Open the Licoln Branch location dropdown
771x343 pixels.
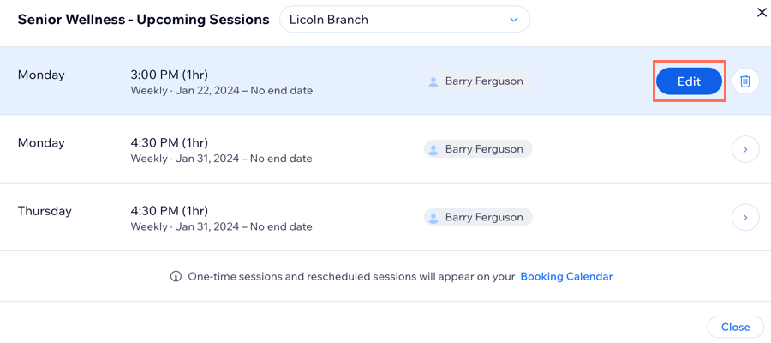click(404, 20)
